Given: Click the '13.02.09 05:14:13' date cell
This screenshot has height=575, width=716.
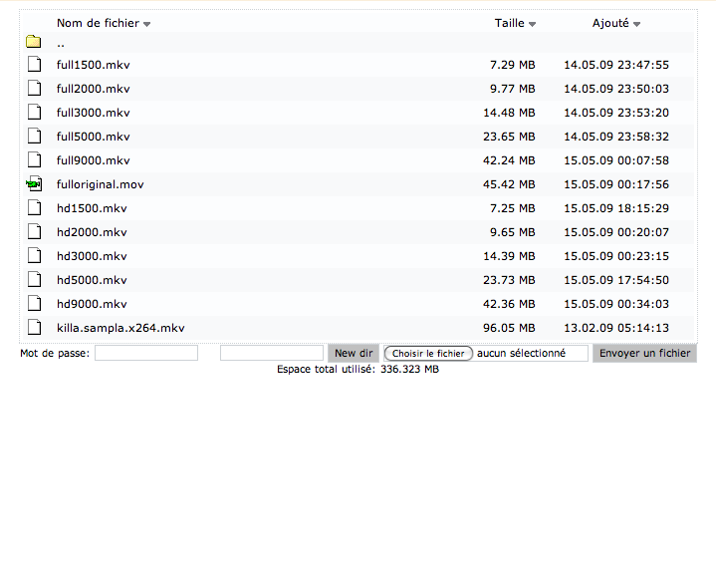Looking at the screenshot, I should (616, 328).
